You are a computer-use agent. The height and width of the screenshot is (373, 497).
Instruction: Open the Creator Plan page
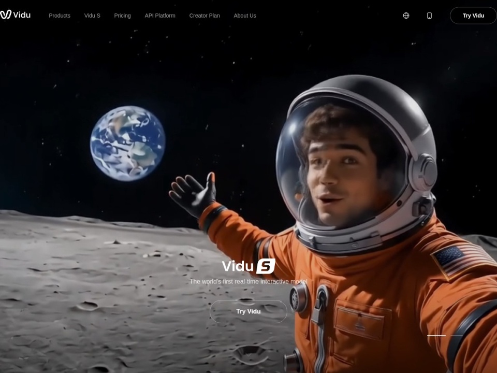(204, 16)
